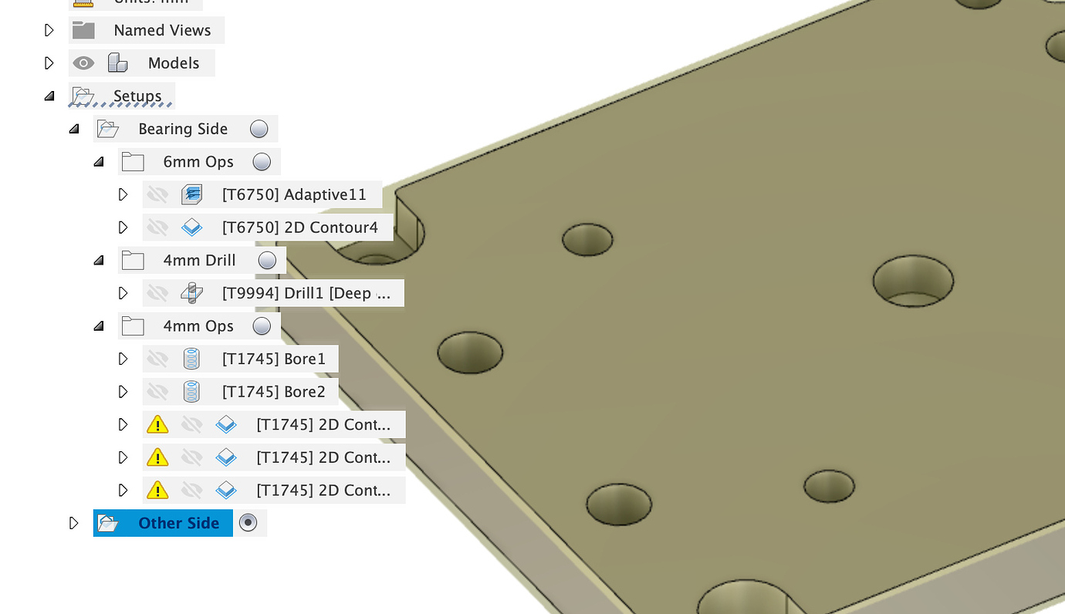The width and height of the screenshot is (1065, 614).
Task: Select the Bore1 bore operation icon
Action: (x=191, y=358)
